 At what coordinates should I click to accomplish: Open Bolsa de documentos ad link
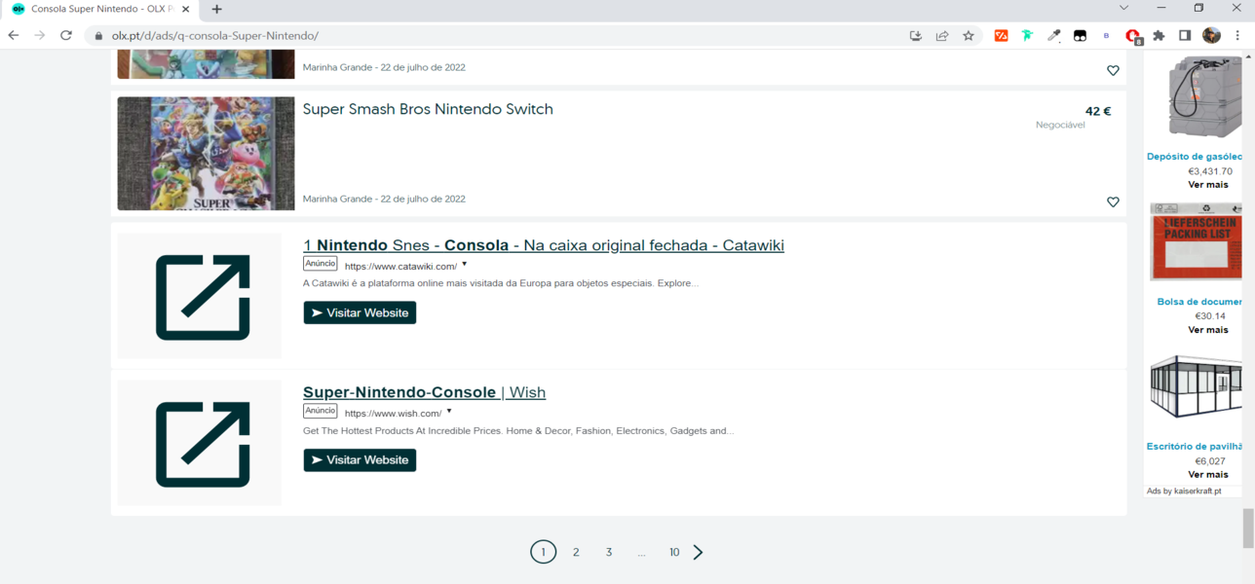[1200, 302]
